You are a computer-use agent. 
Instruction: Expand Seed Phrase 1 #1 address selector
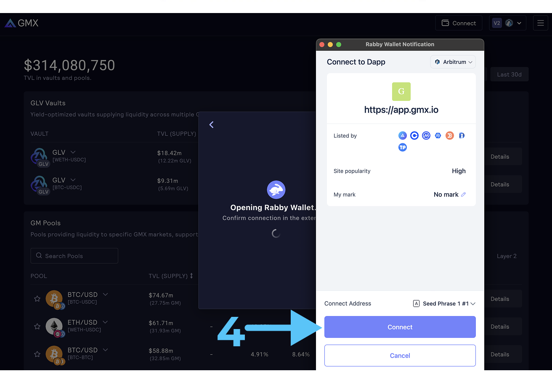[444, 303]
